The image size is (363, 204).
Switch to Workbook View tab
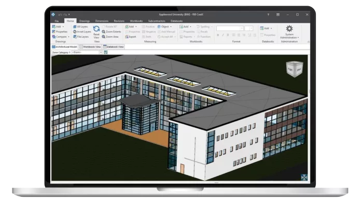pos(90,47)
